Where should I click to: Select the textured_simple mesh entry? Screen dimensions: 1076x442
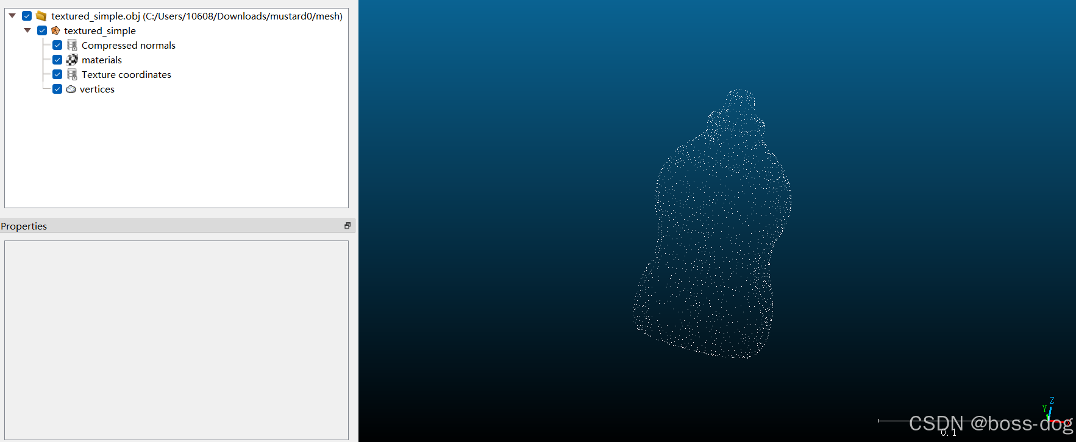tap(100, 30)
